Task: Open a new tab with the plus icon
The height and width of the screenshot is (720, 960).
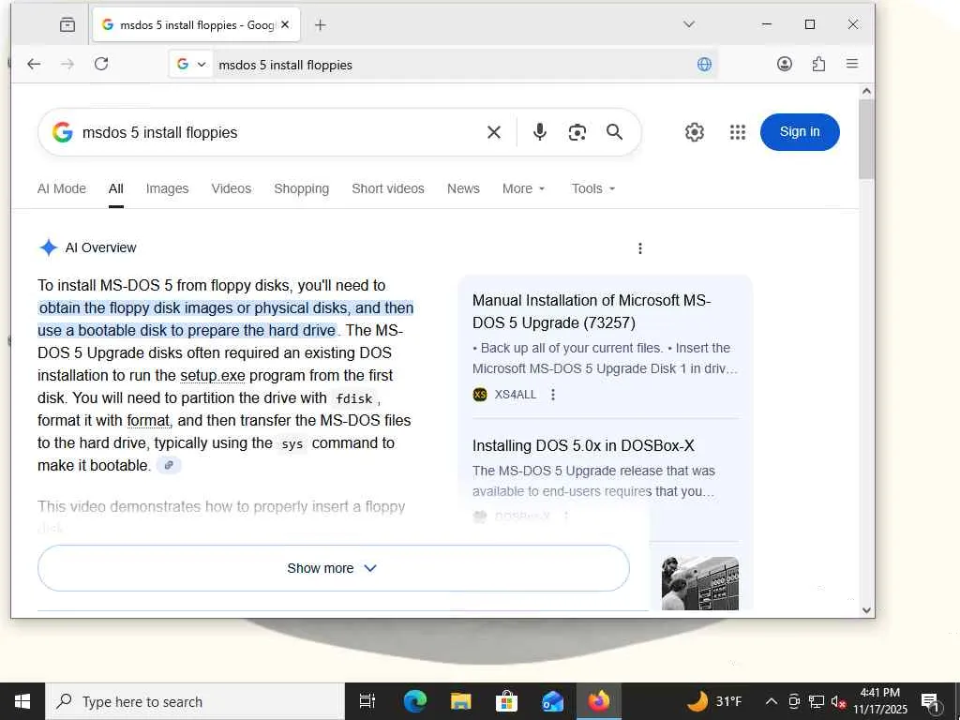Action: (x=321, y=24)
